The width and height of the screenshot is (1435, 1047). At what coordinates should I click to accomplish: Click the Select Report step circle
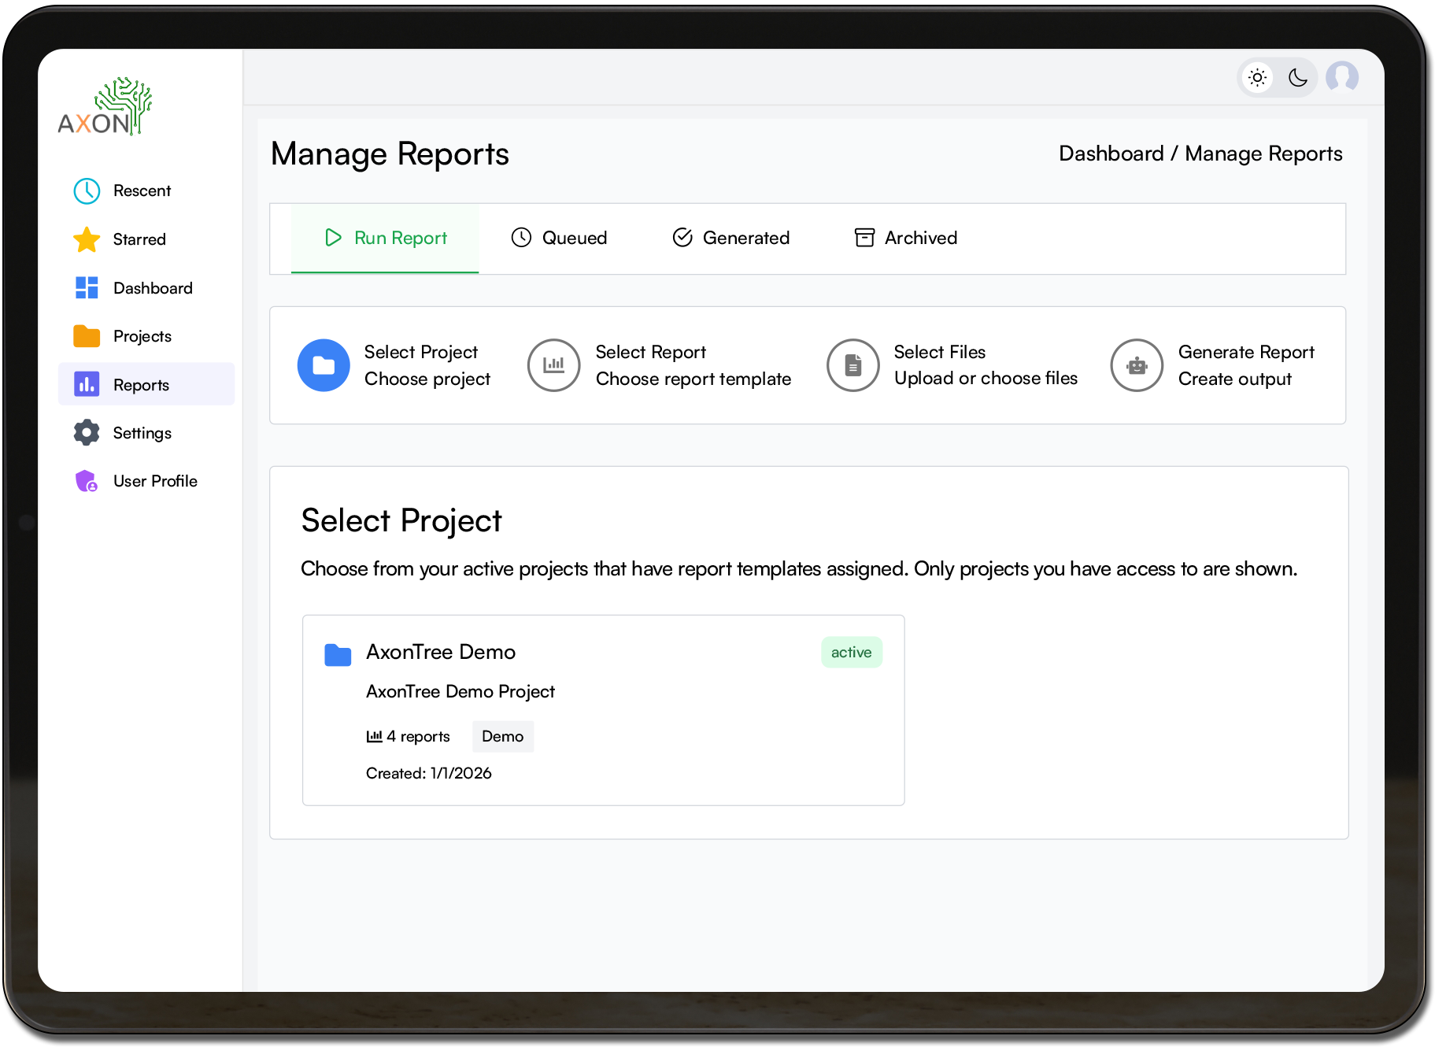click(x=553, y=365)
